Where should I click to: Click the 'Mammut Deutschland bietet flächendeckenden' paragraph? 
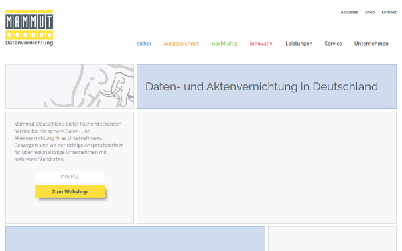click(69, 141)
